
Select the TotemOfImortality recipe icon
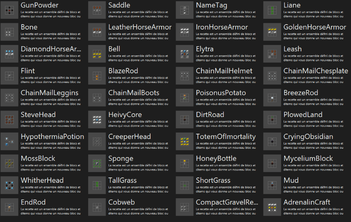185,141
